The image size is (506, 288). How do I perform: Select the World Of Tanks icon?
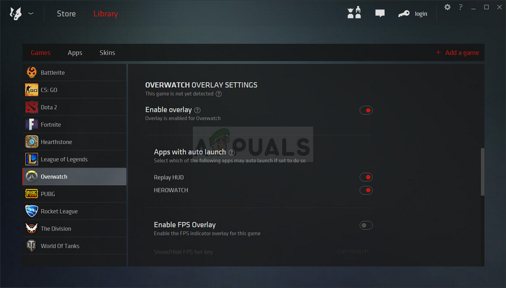[x=31, y=246]
